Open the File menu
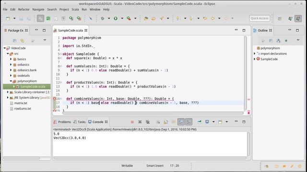This screenshot has height=172, width=307. point(5,10)
